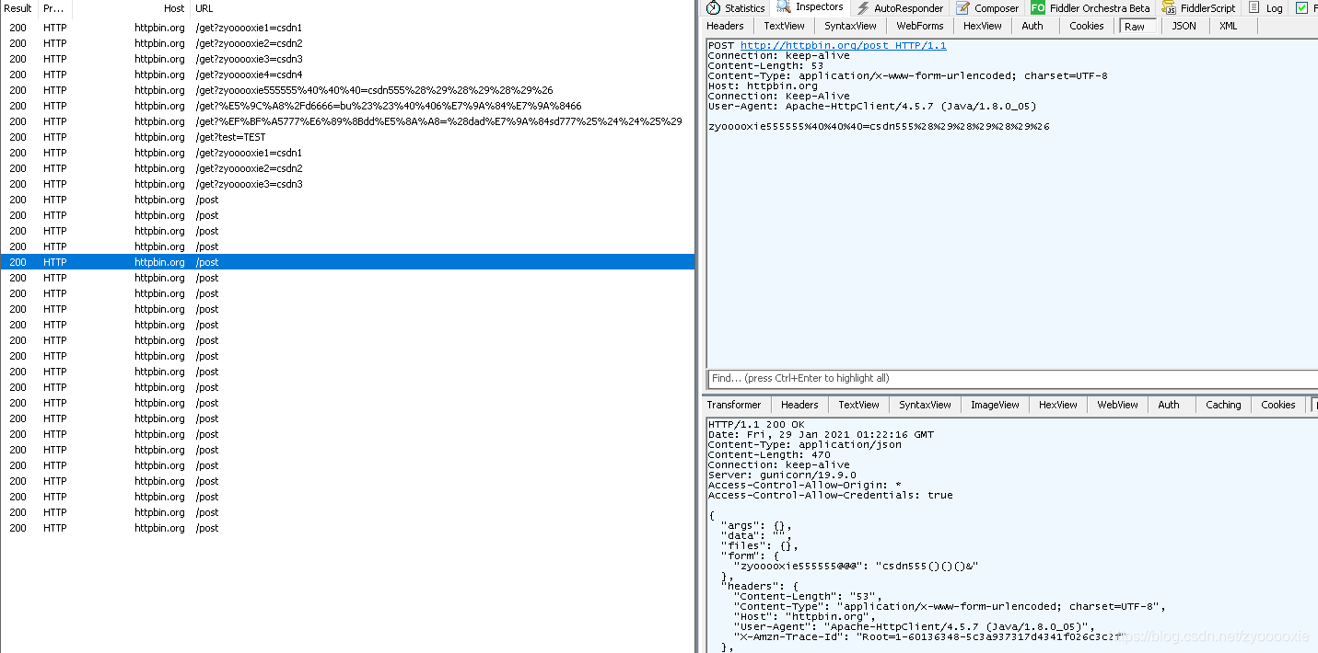Select request inspector TextView tab

(784, 26)
